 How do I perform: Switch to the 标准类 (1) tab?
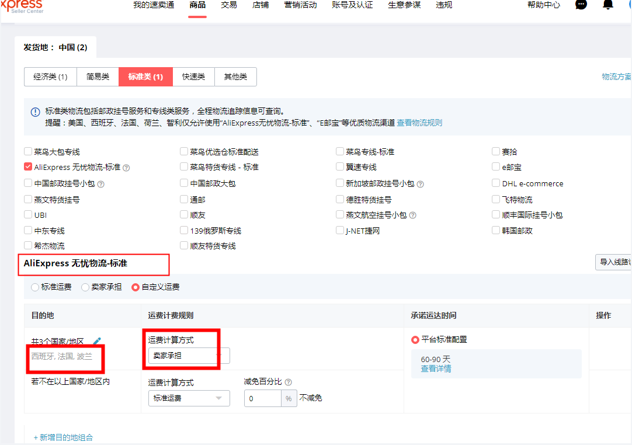145,77
